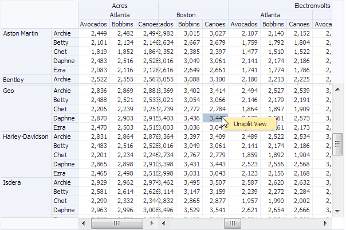Image resolution: width=346 pixels, height=230 pixels.
Task: Select the Electronvolts column header
Action: 280,6
